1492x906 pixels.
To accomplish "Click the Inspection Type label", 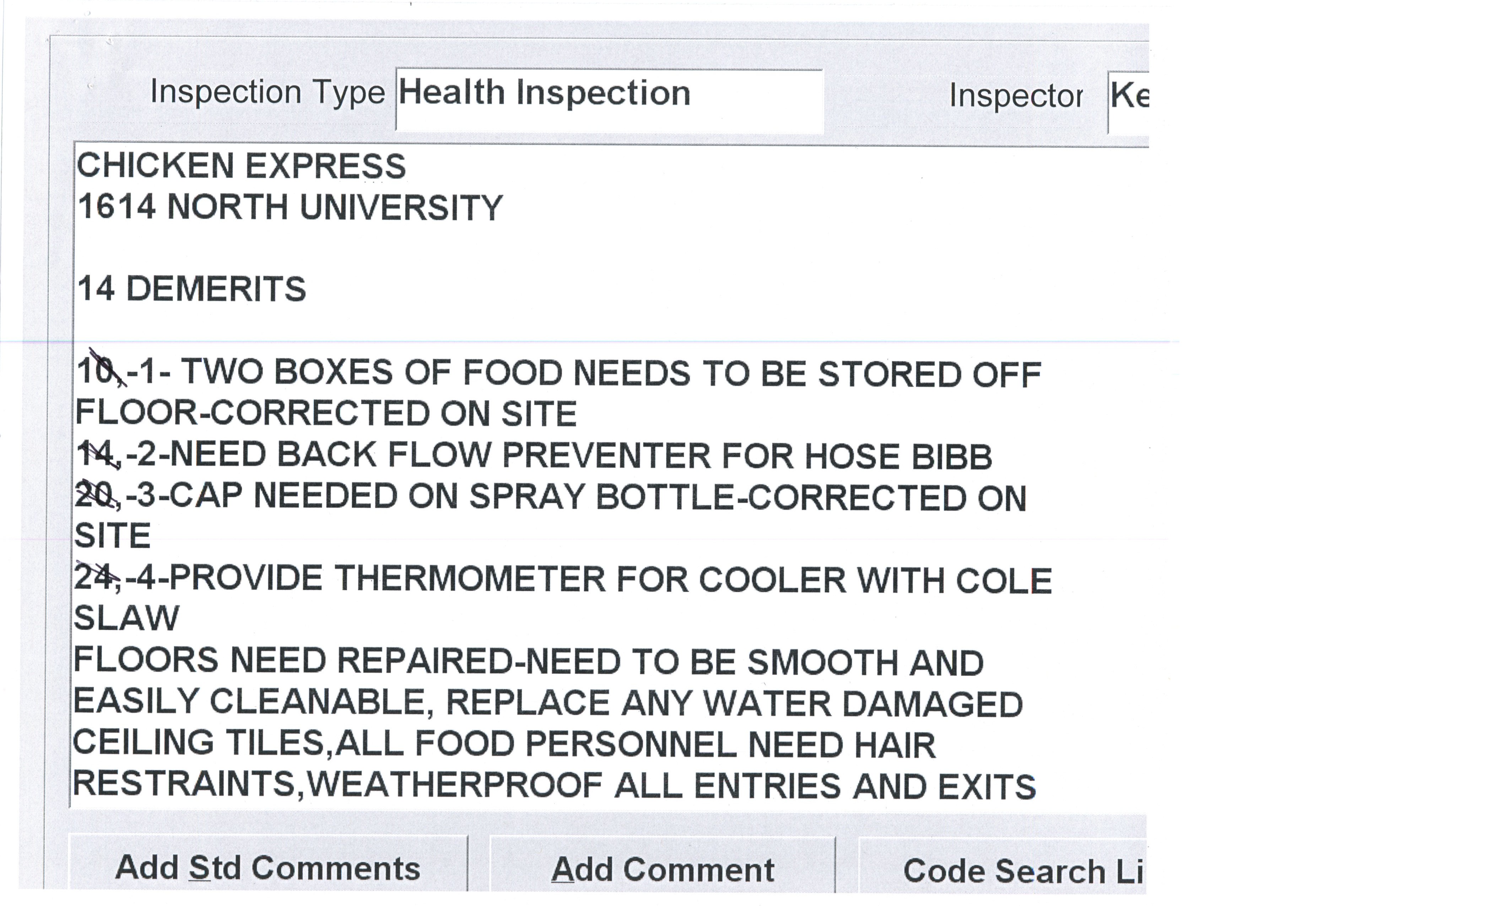I will 267,93.
